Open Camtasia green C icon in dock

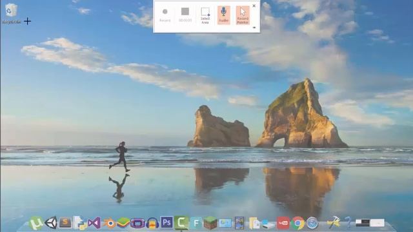(181, 223)
